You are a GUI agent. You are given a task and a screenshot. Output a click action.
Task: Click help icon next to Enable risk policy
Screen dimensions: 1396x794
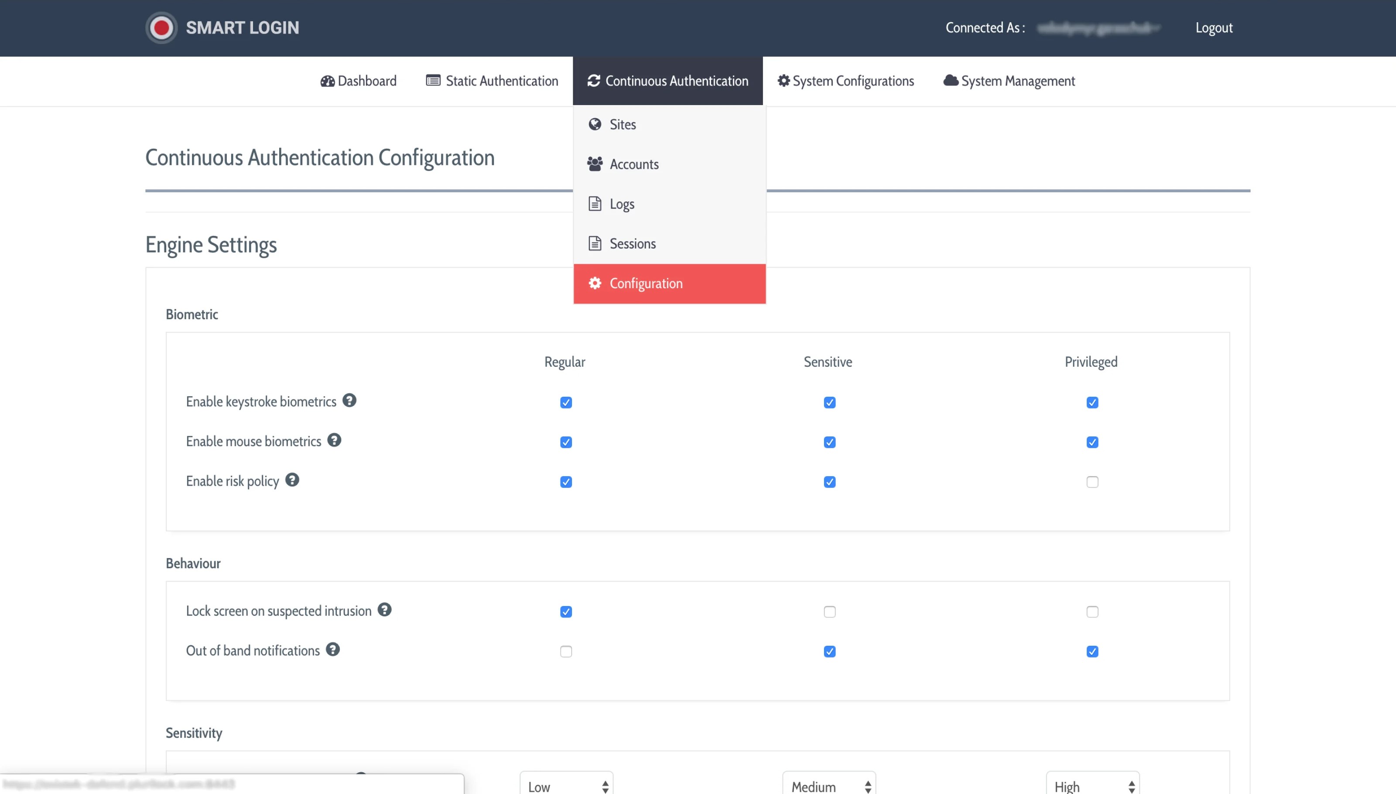click(292, 480)
